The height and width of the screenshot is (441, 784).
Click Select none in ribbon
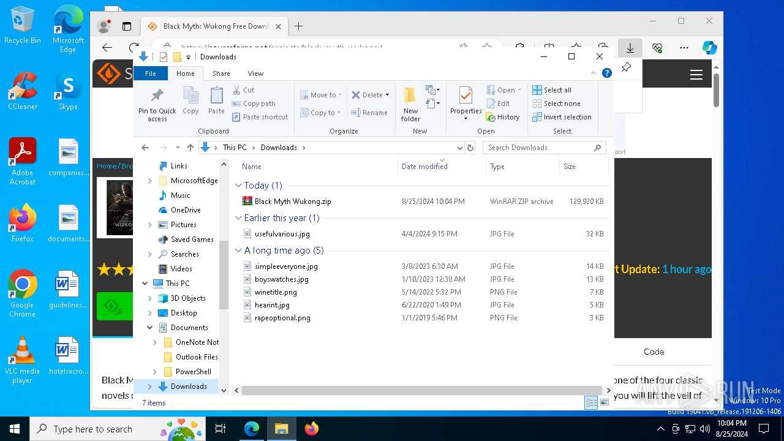(x=556, y=104)
